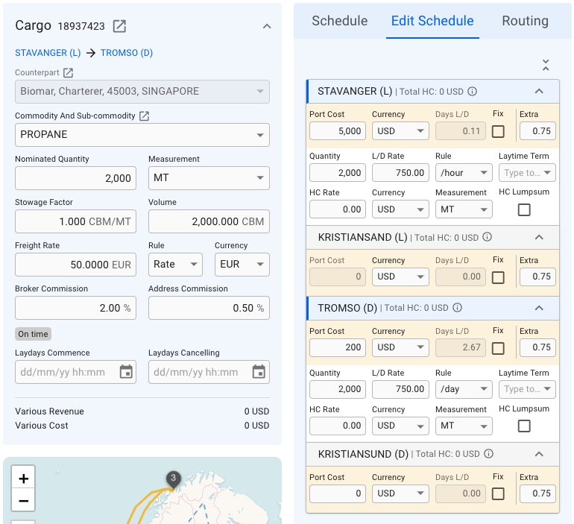Viewport: 574px width, 524px height.
Task: Zoom in on the map
Action: [x=24, y=479]
